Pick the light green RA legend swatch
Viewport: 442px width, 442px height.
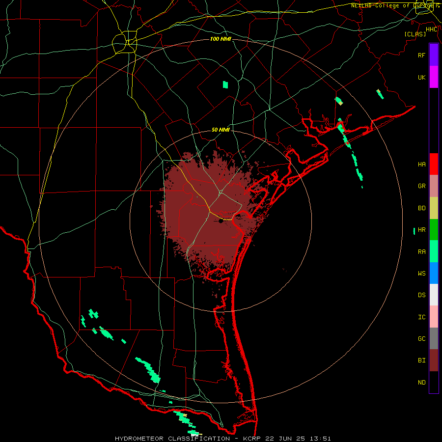click(434, 251)
